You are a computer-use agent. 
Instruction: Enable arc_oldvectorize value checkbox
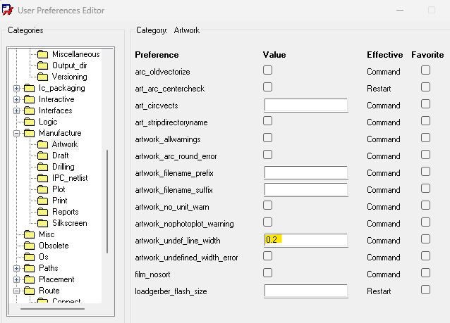pyautogui.click(x=267, y=70)
